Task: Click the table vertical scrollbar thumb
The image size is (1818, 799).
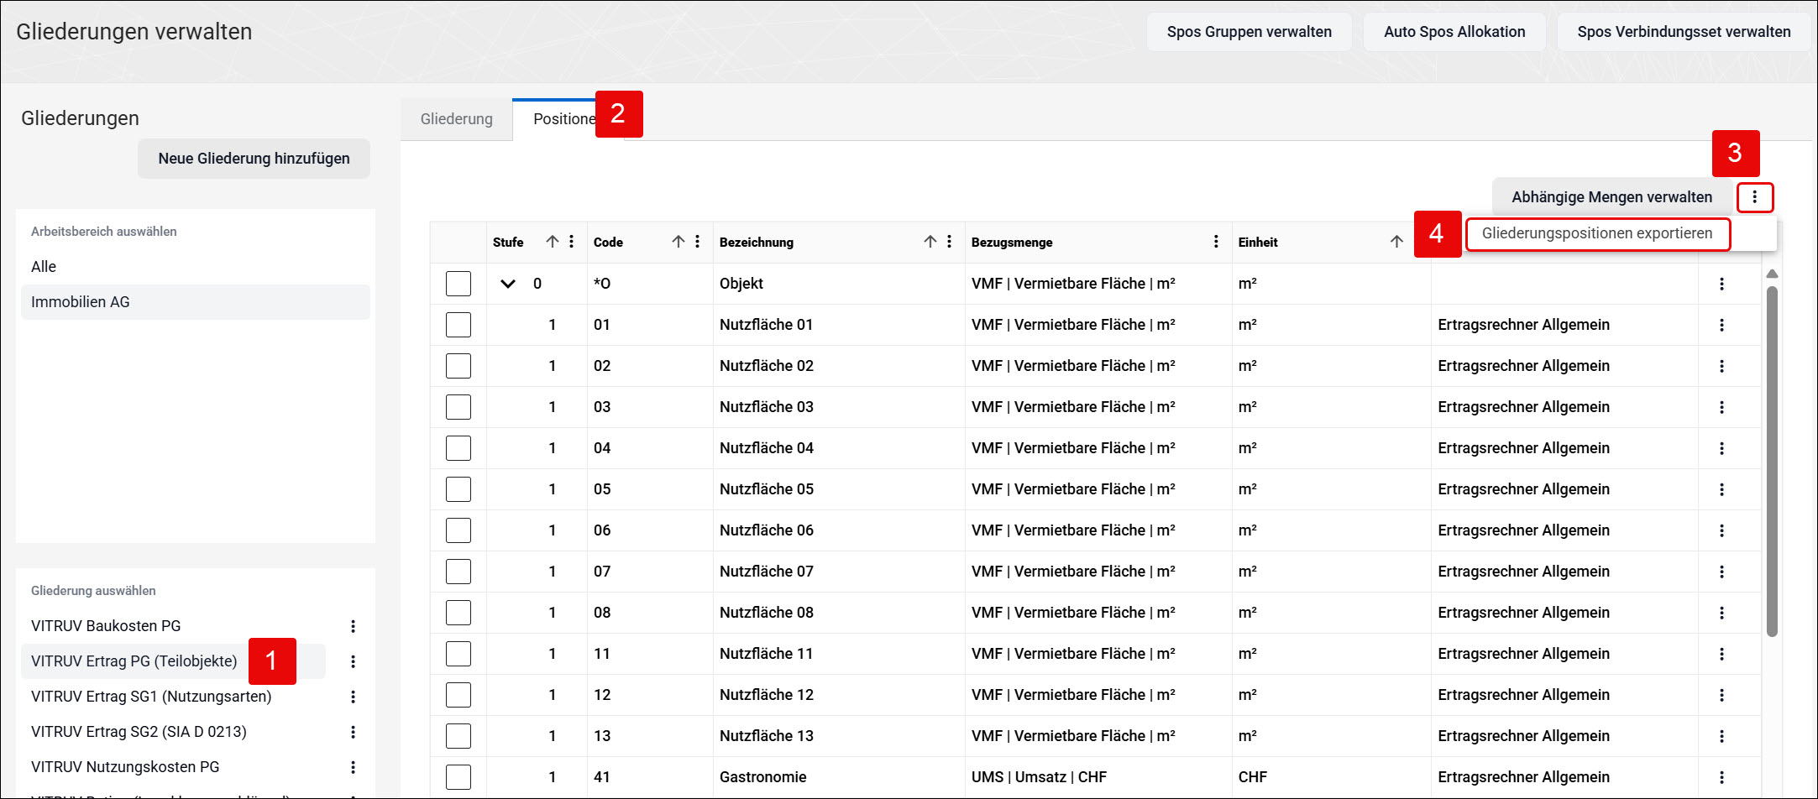Action: point(1772,462)
